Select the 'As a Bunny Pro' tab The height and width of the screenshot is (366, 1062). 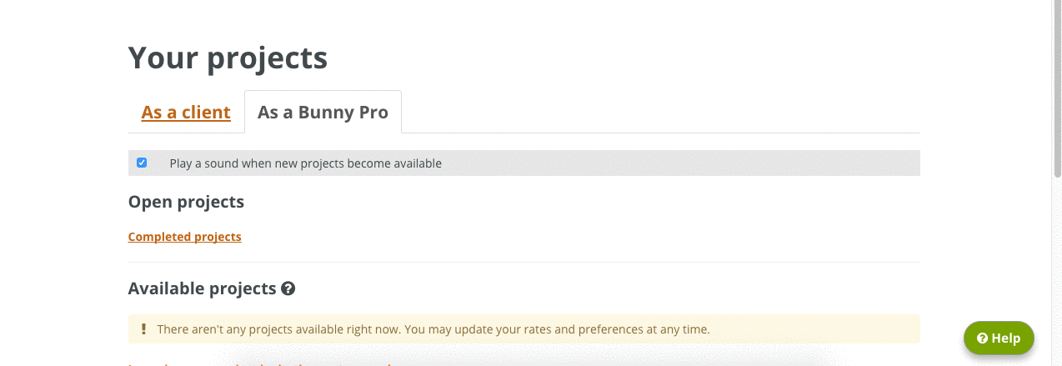pos(323,113)
